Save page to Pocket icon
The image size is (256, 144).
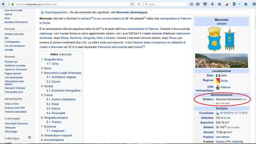click(x=205, y=4)
